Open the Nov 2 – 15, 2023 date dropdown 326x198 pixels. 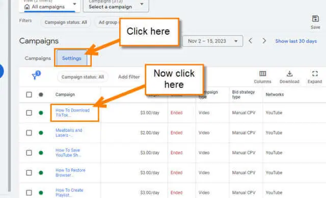212,41
